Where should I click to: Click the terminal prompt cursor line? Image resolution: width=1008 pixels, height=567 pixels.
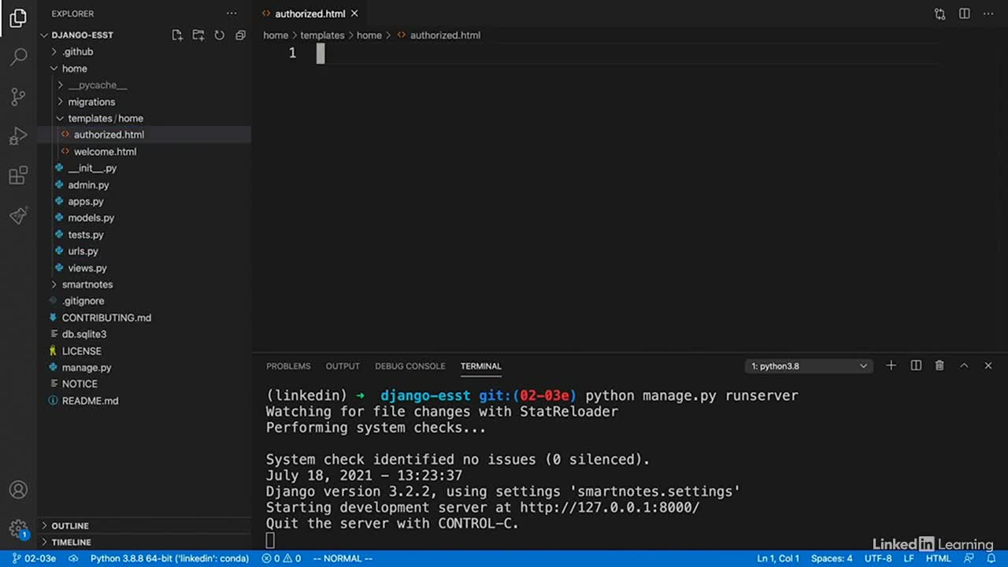270,540
